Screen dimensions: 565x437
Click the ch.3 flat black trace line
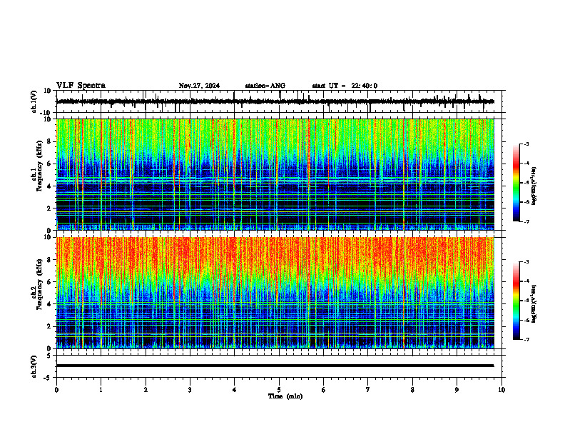click(x=275, y=366)
